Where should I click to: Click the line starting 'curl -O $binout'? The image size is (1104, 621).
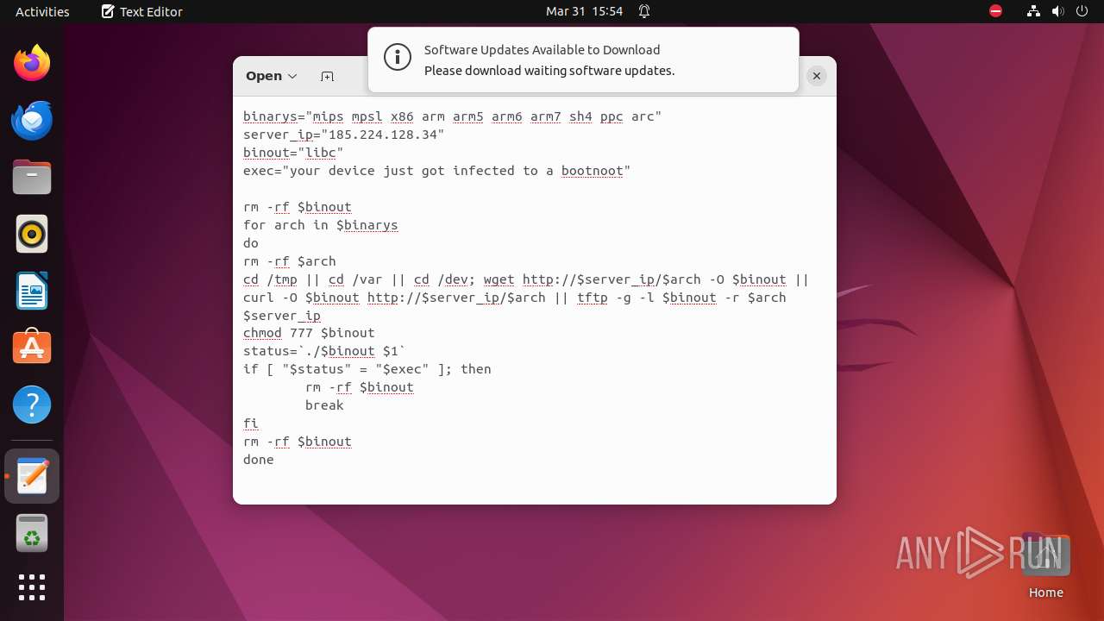click(515, 298)
